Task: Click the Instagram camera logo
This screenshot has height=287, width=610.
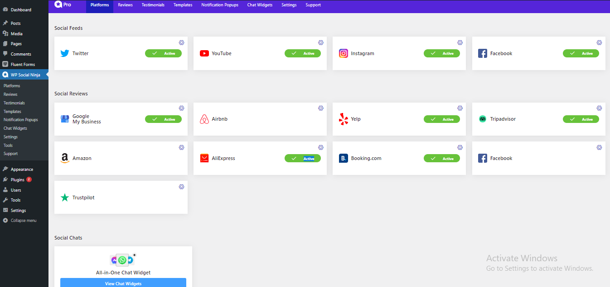Action: [344, 53]
